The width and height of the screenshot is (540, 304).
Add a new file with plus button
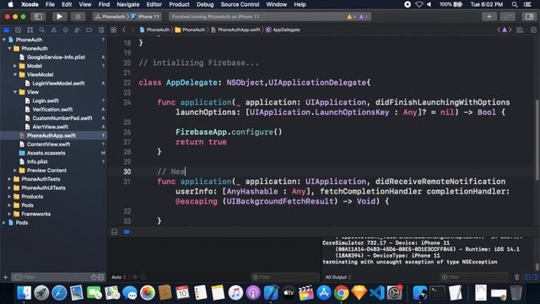point(5,277)
